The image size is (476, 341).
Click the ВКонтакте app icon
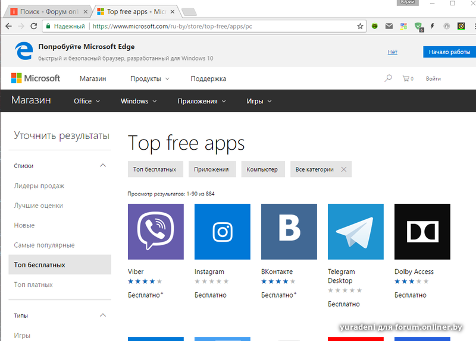click(289, 232)
